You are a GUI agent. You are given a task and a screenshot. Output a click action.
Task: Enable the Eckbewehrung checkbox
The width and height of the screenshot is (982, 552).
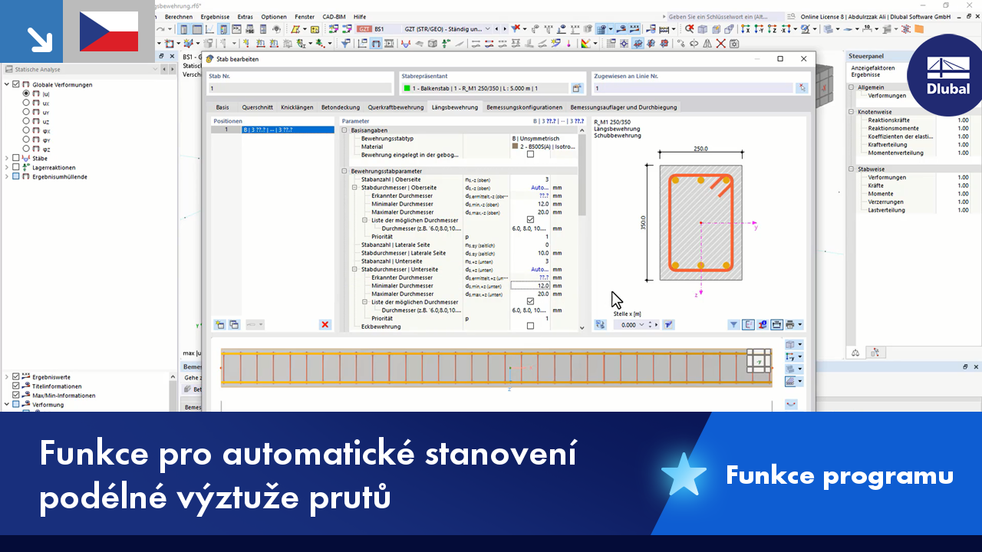click(530, 326)
